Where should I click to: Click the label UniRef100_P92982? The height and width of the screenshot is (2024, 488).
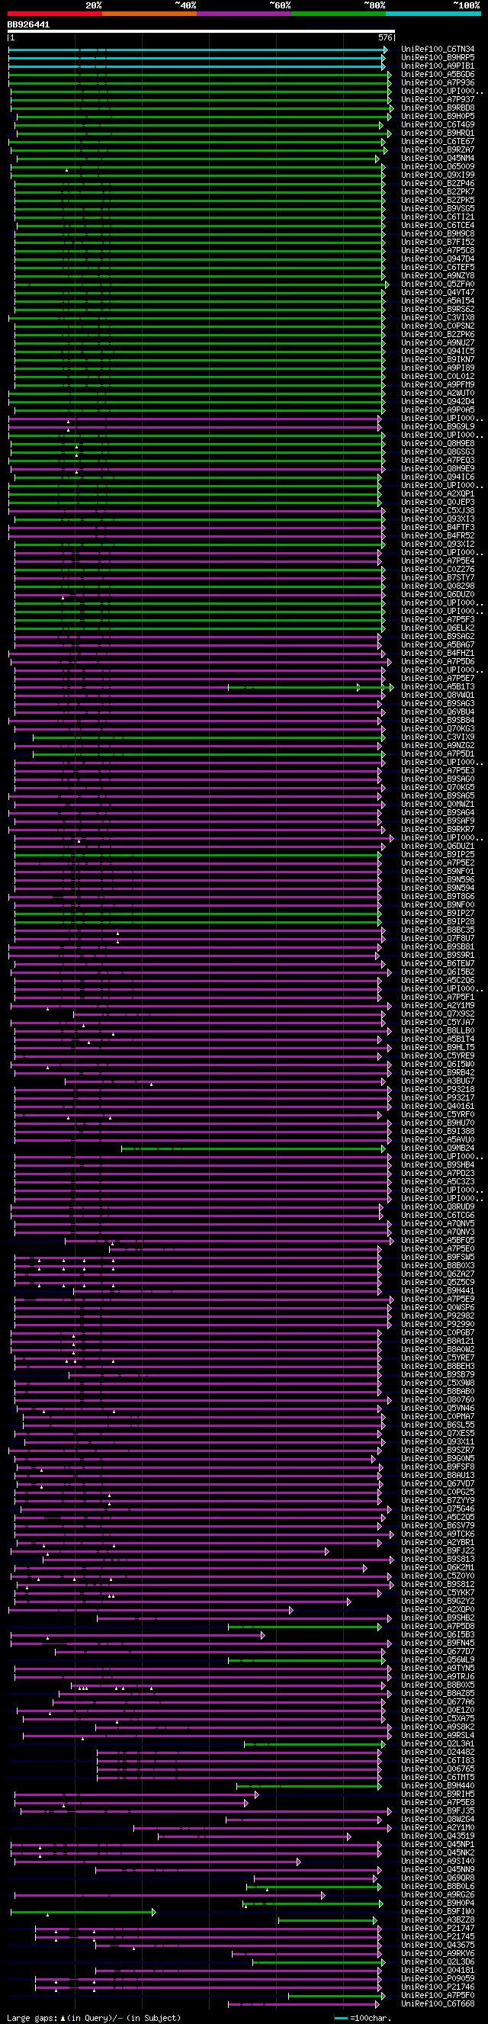[x=438, y=1316]
